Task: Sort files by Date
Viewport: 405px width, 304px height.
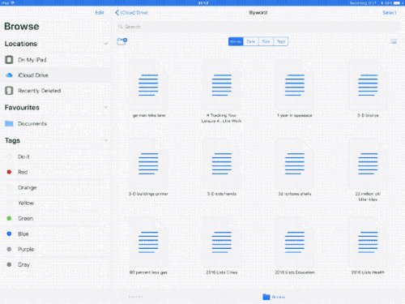Action: point(251,41)
